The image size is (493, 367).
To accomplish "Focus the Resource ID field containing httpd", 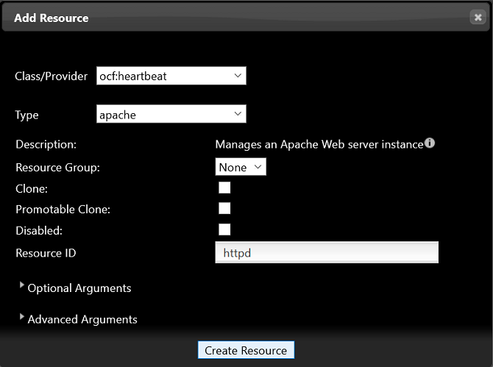I will [x=327, y=252].
